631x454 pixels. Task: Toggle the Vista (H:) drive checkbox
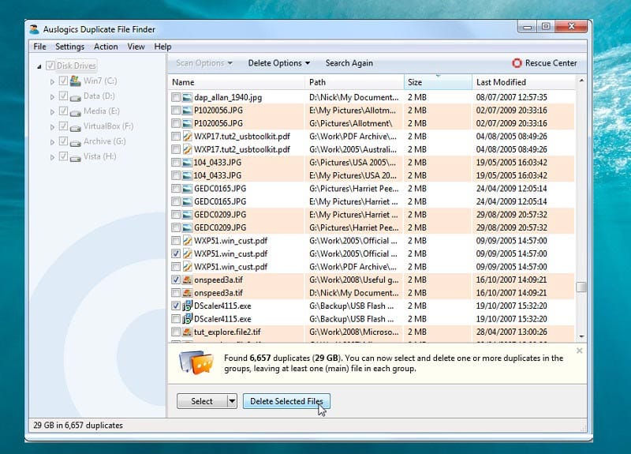click(x=63, y=157)
